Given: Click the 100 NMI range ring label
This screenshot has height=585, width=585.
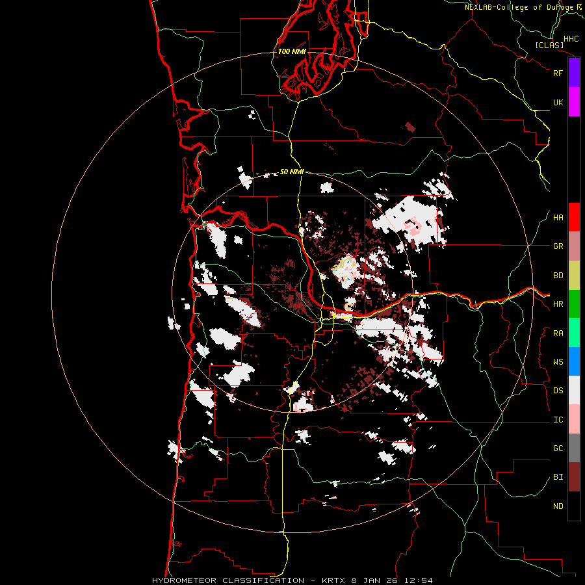Looking at the screenshot, I should coord(292,51).
